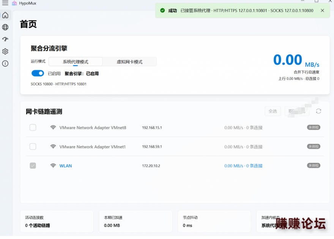
Task: Switch to 虚拟网卡模式 tab
Action: point(129,62)
